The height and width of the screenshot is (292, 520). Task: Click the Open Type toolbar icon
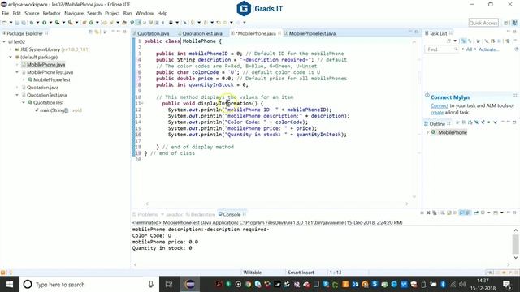point(105,23)
